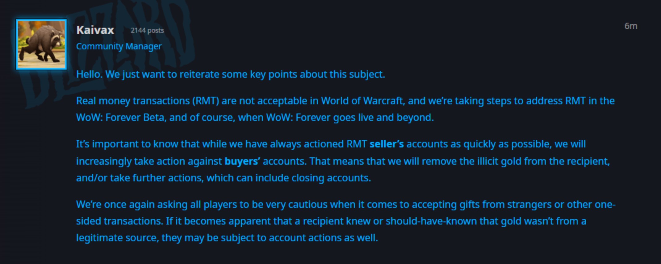Click the abbreviation (RMT) in parentheses
The image size is (661, 264).
coord(206,101)
